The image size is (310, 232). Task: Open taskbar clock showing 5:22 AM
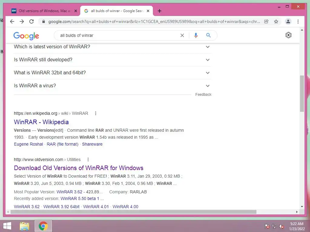(297, 226)
